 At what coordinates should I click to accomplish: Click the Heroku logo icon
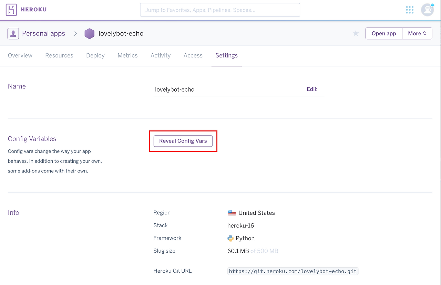[x=11, y=10]
